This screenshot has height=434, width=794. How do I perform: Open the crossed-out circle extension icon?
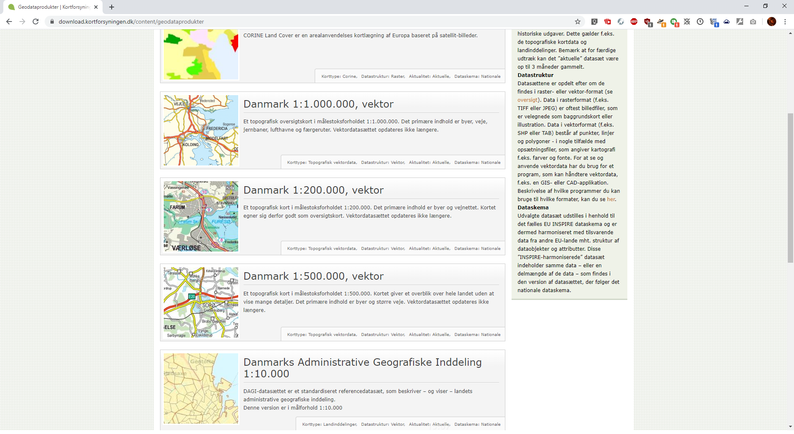(x=687, y=22)
